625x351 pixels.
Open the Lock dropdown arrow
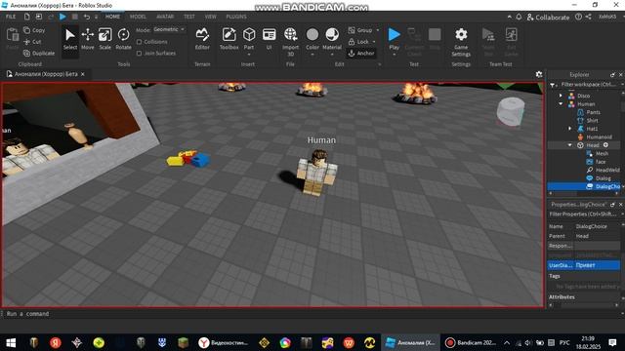[374, 42]
